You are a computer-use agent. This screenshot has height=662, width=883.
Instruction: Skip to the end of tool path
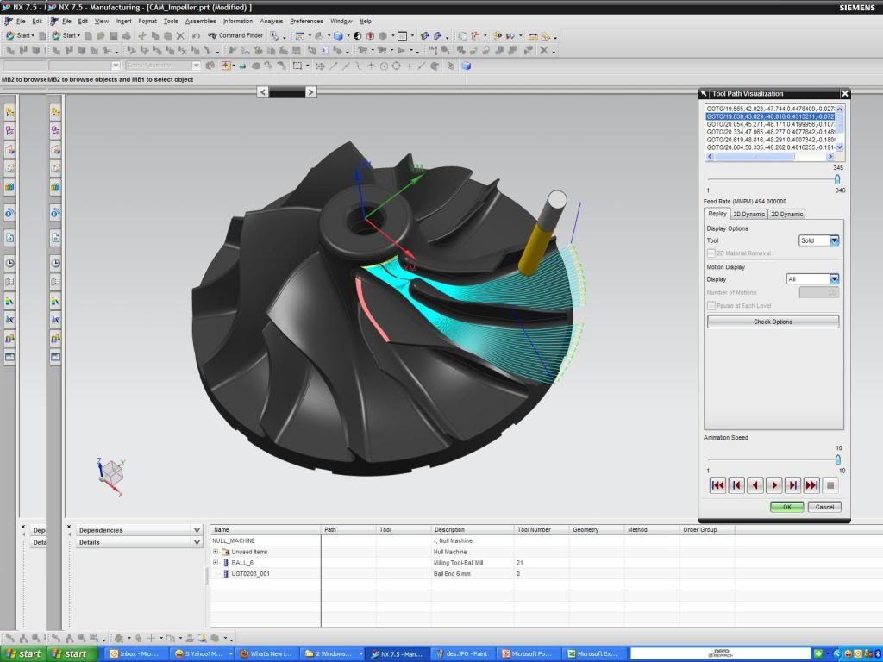click(811, 485)
